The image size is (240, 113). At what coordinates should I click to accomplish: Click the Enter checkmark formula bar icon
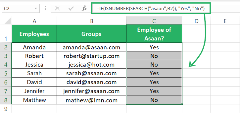(x=71, y=9)
